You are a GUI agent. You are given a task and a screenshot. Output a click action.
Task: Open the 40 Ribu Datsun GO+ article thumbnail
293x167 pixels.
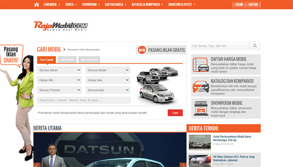coord(200,161)
